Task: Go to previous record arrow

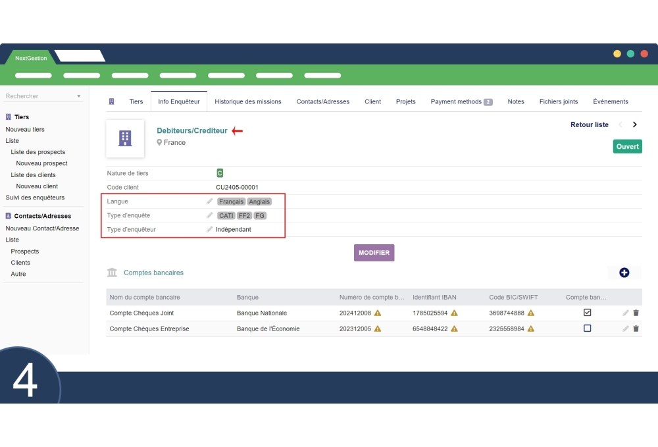Action: [x=620, y=124]
